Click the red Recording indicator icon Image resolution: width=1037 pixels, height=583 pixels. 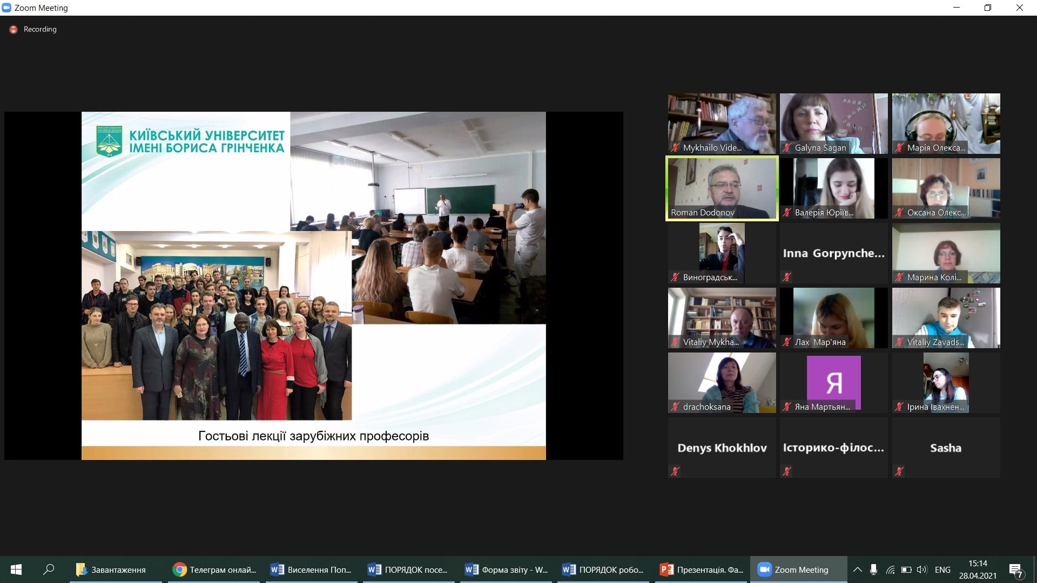14,30
